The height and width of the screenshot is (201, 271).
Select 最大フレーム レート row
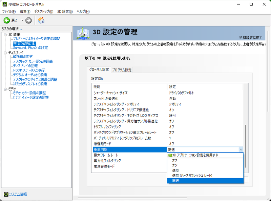click(130, 155)
